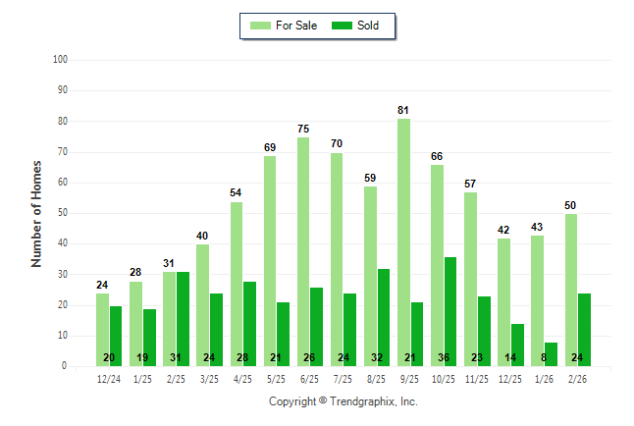The height and width of the screenshot is (426, 634).
Task: Click the 1/26 Sold bar showing 8
Action: coord(551,353)
